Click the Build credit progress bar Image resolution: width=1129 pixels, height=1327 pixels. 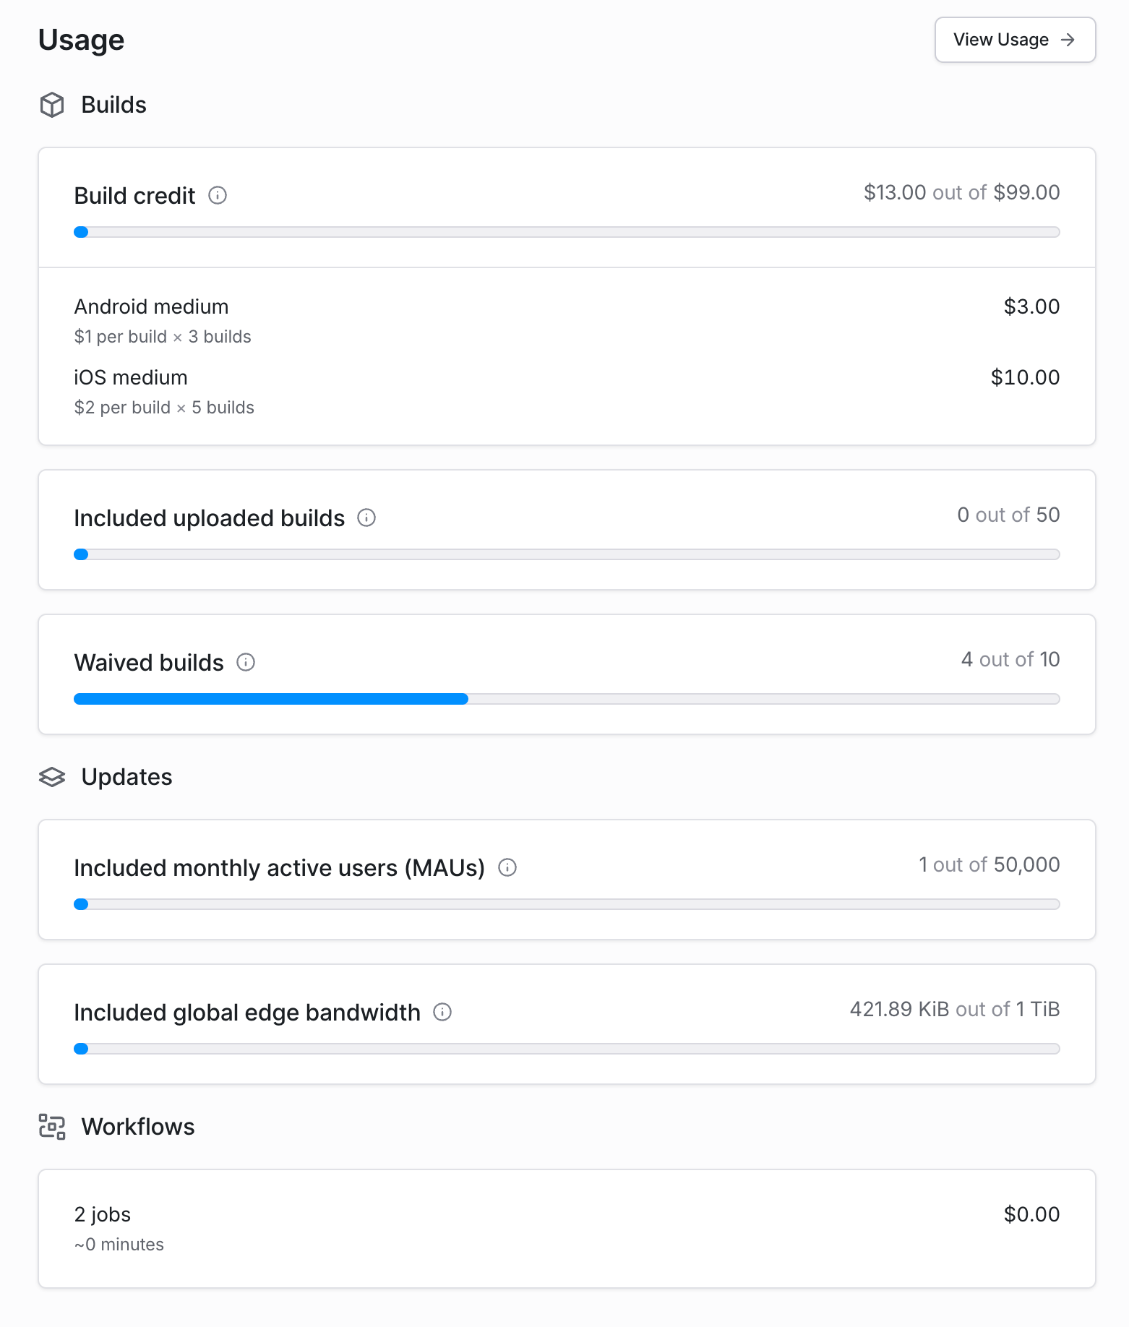[567, 232]
